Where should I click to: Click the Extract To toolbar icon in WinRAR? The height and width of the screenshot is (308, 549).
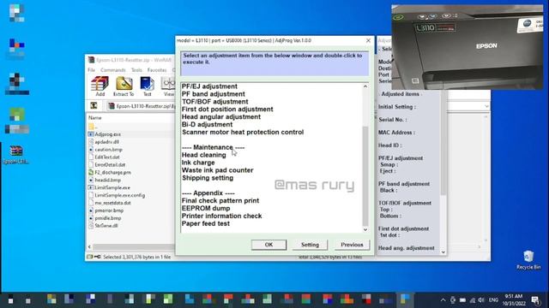(124, 86)
